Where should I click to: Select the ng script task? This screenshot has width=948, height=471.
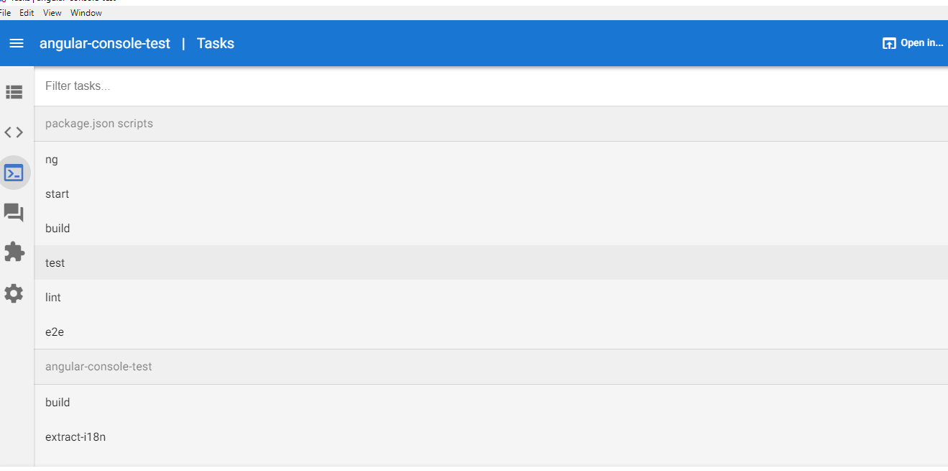[491, 160]
